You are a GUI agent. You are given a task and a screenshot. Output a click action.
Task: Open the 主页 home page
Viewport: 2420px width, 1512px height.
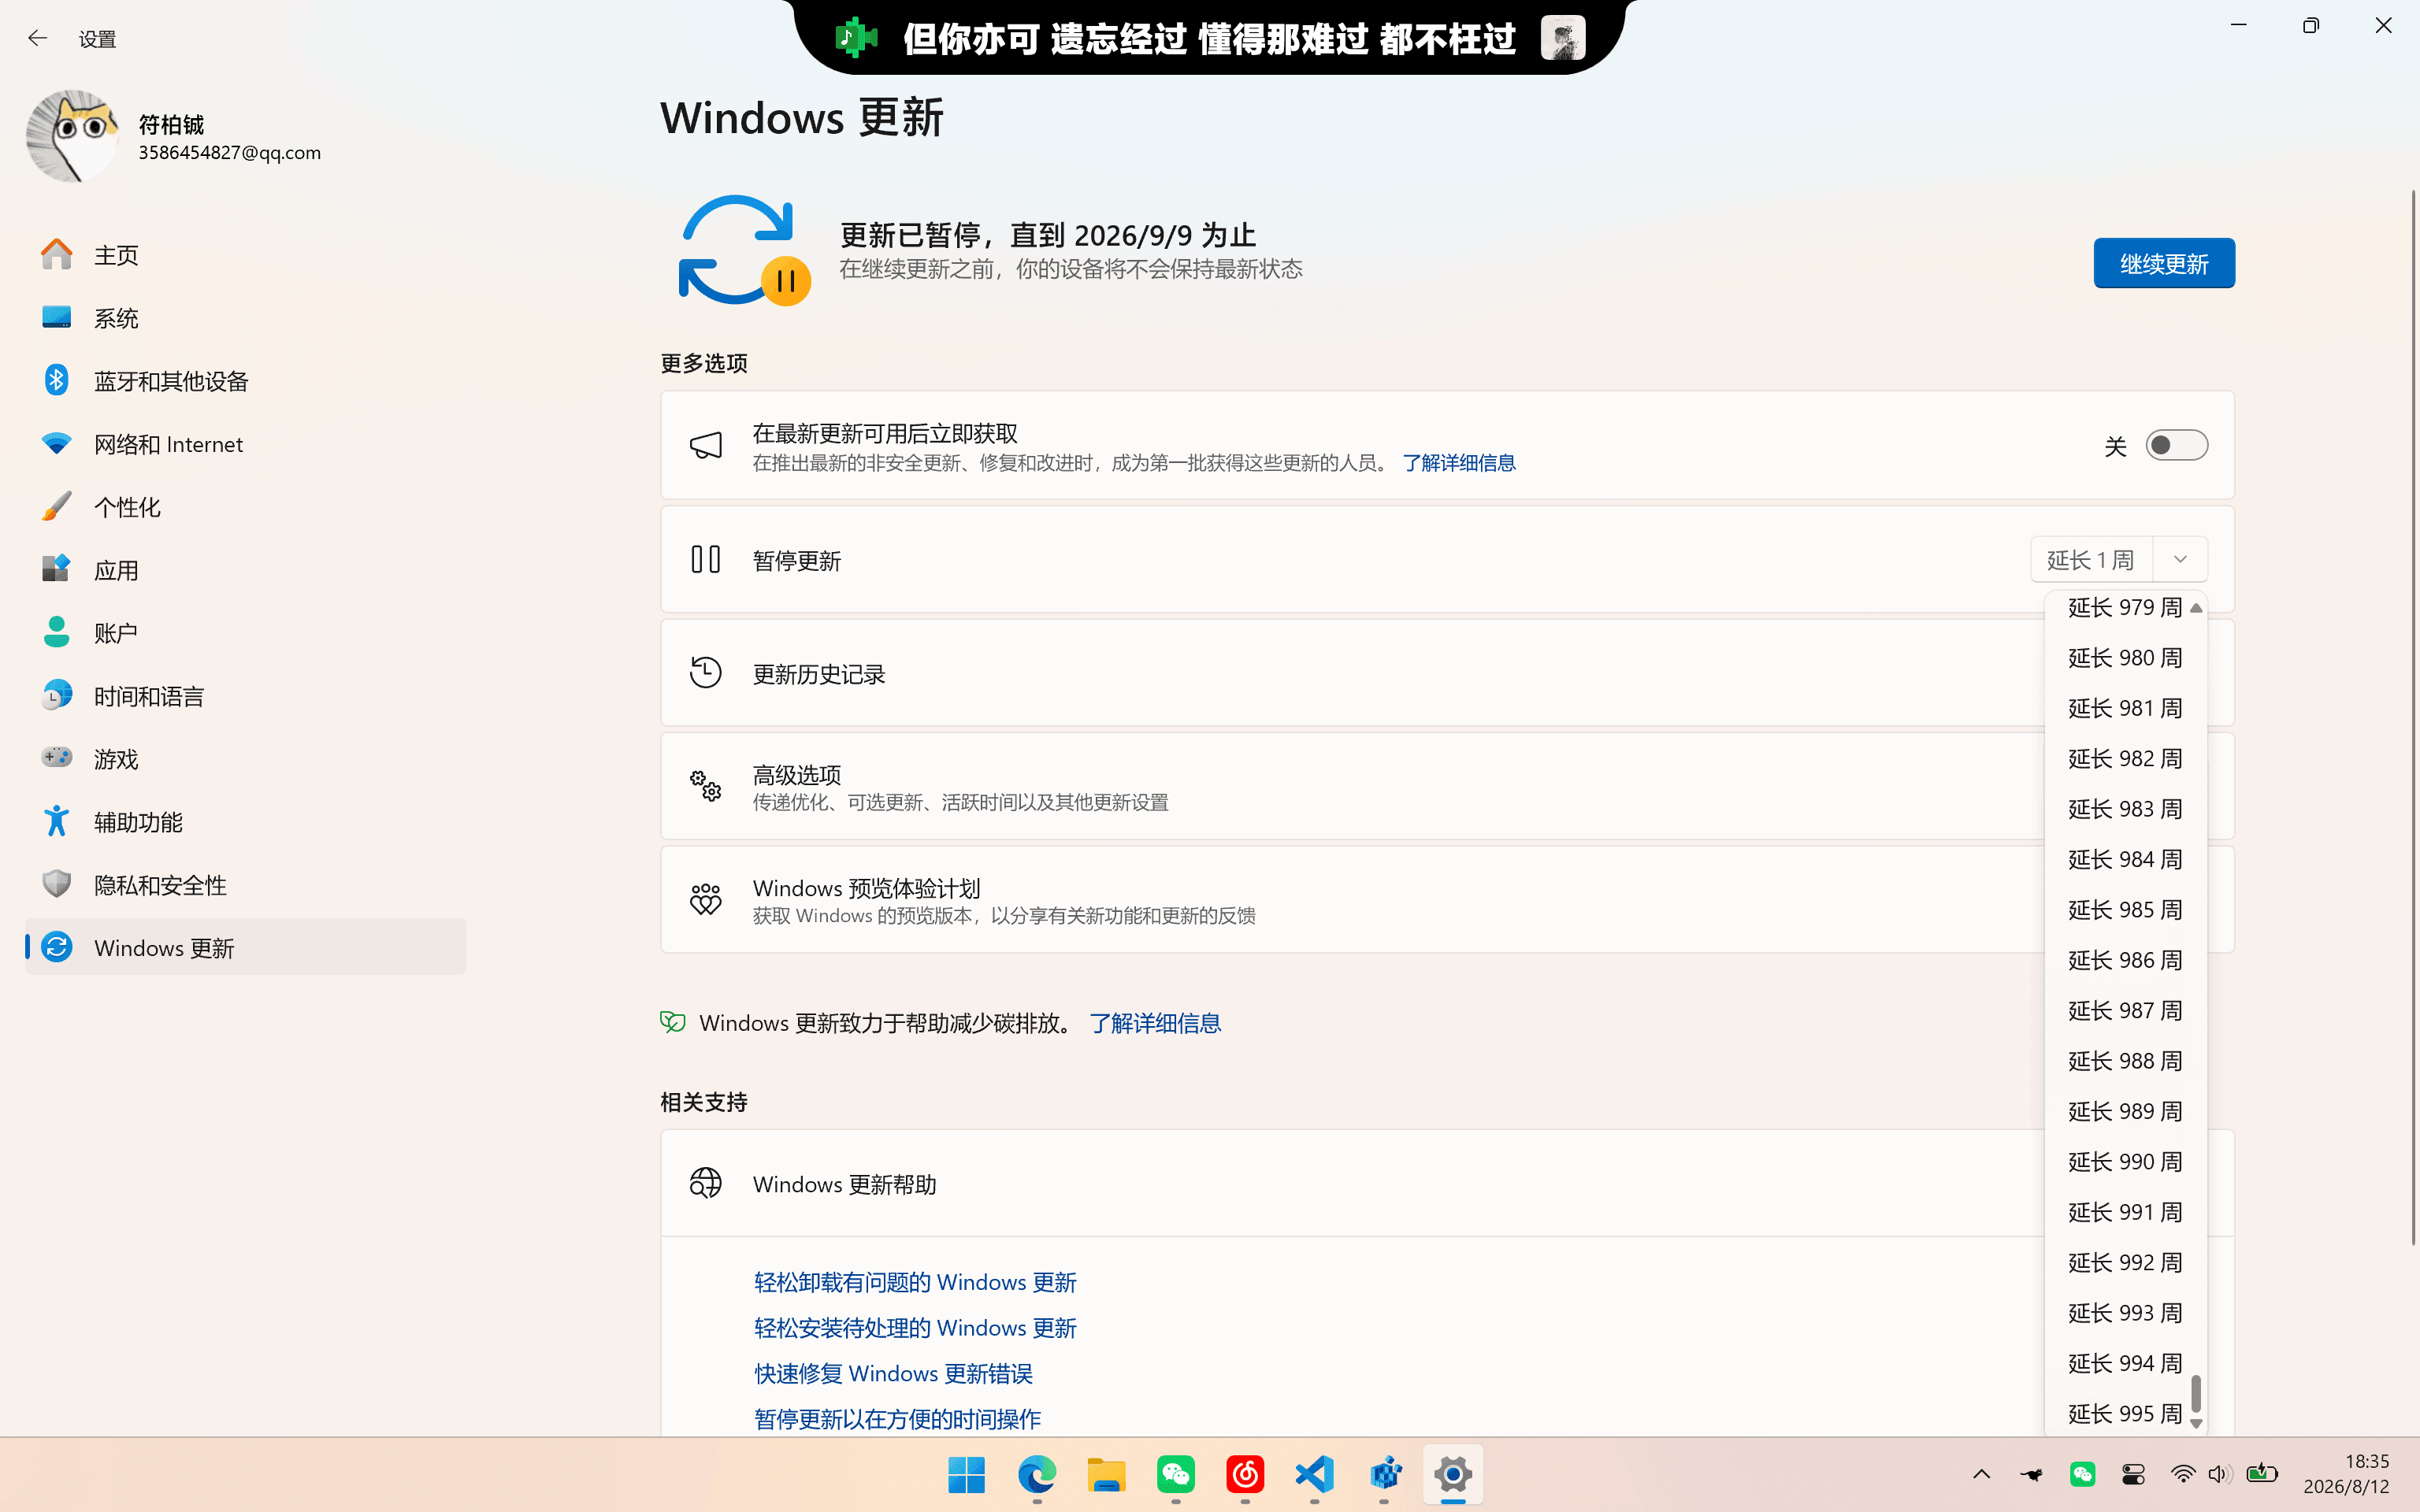[245, 255]
